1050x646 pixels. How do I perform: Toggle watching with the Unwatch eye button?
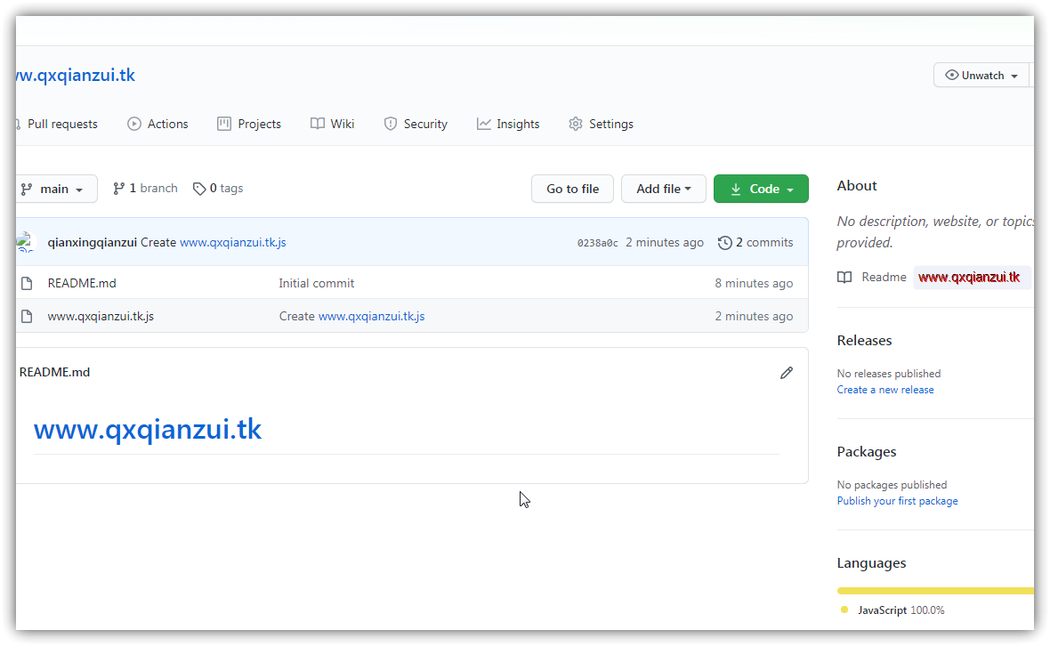[x=981, y=75]
